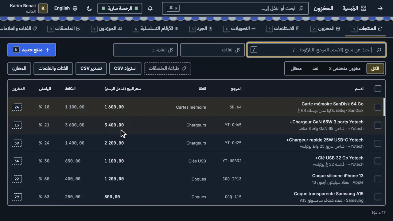Check the Coque transparente Samsung A15 row

tap(378, 197)
